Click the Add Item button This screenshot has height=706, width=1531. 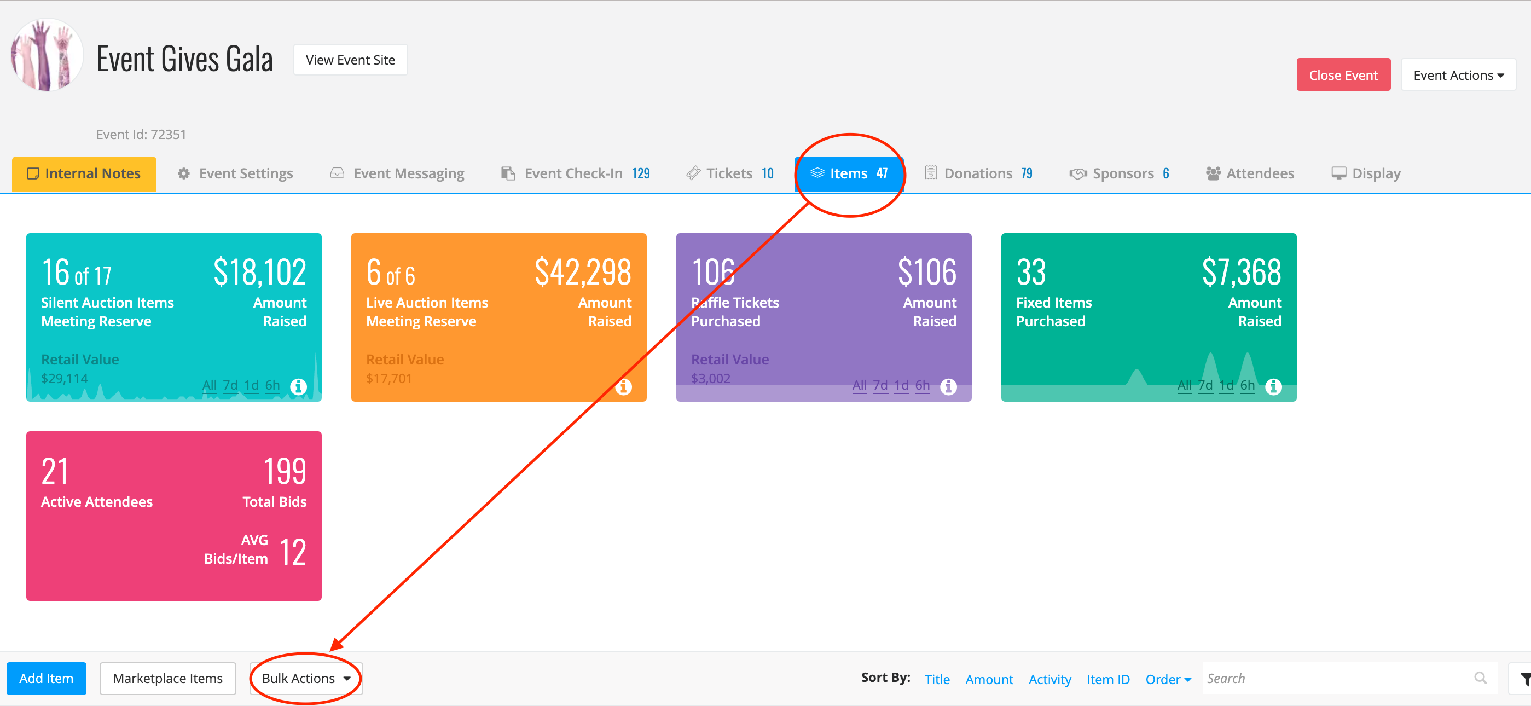[x=47, y=679]
